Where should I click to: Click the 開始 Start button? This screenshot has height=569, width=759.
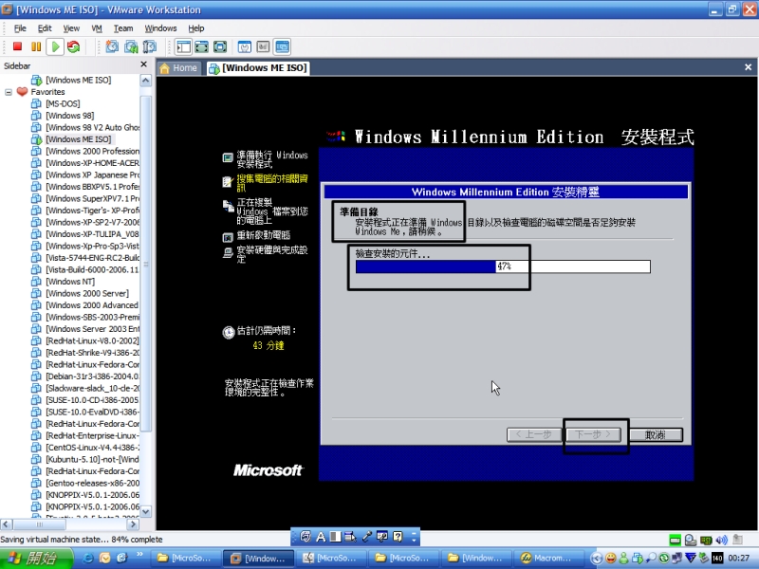pos(36,558)
